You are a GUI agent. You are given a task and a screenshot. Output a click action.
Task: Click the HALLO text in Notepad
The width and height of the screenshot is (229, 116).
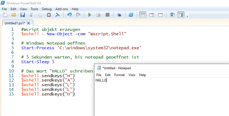[101, 80]
